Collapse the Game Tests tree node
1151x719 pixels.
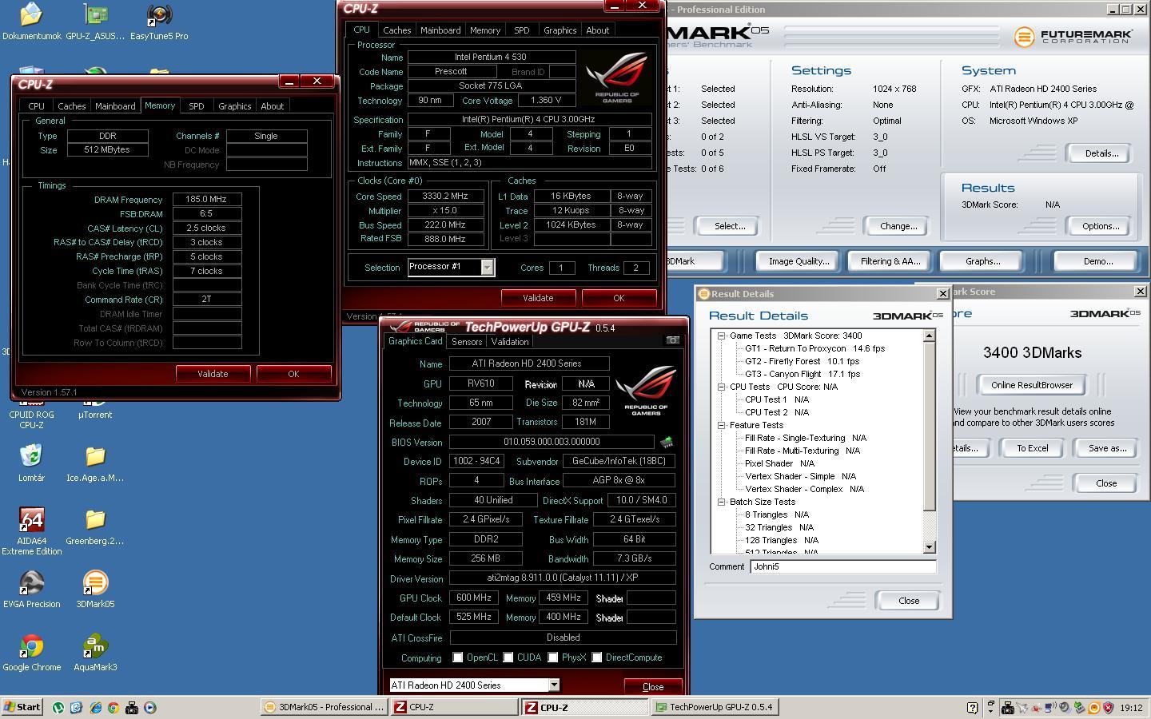pyautogui.click(x=721, y=336)
